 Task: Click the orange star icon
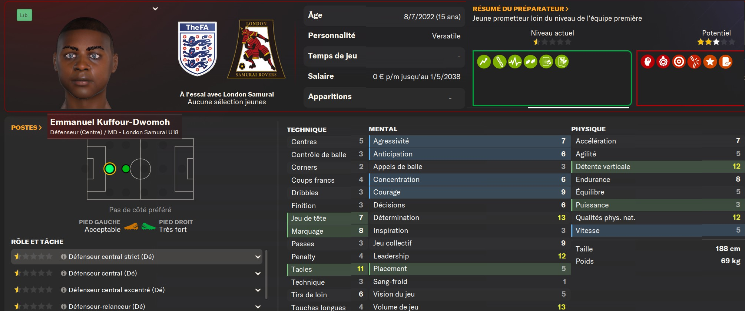[710, 62]
